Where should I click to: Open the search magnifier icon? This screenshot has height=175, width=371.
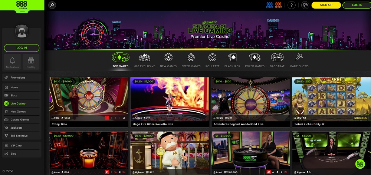click(x=52, y=5)
